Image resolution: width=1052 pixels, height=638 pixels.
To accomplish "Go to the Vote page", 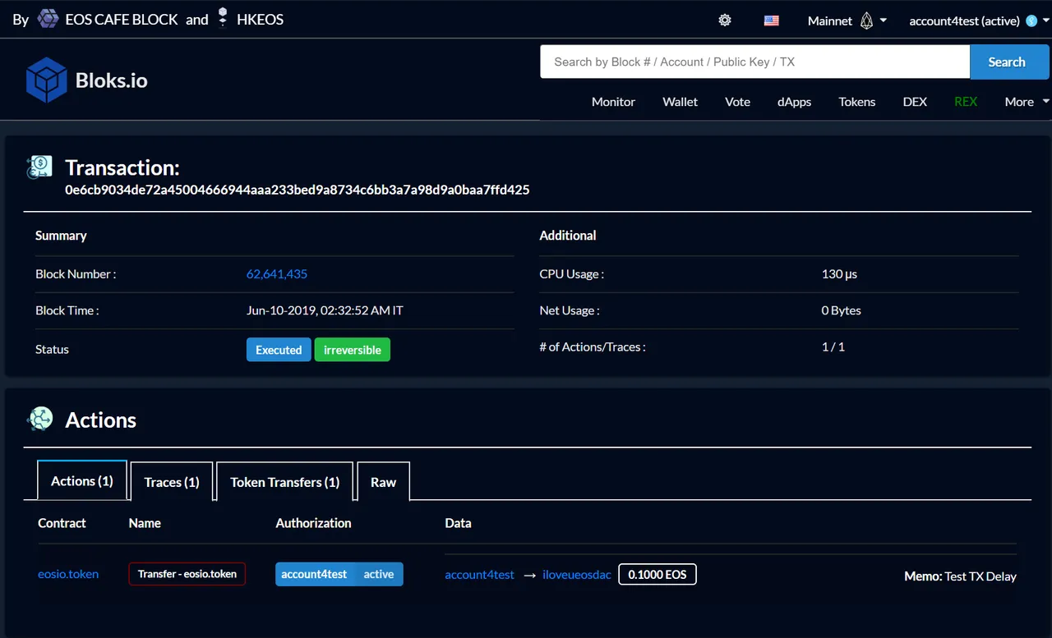I will [737, 102].
